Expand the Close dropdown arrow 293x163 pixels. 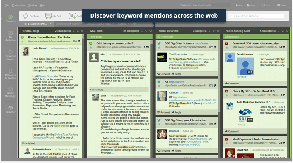pos(288,5)
